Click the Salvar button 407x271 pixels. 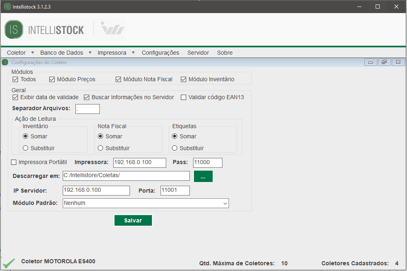[x=133, y=220]
